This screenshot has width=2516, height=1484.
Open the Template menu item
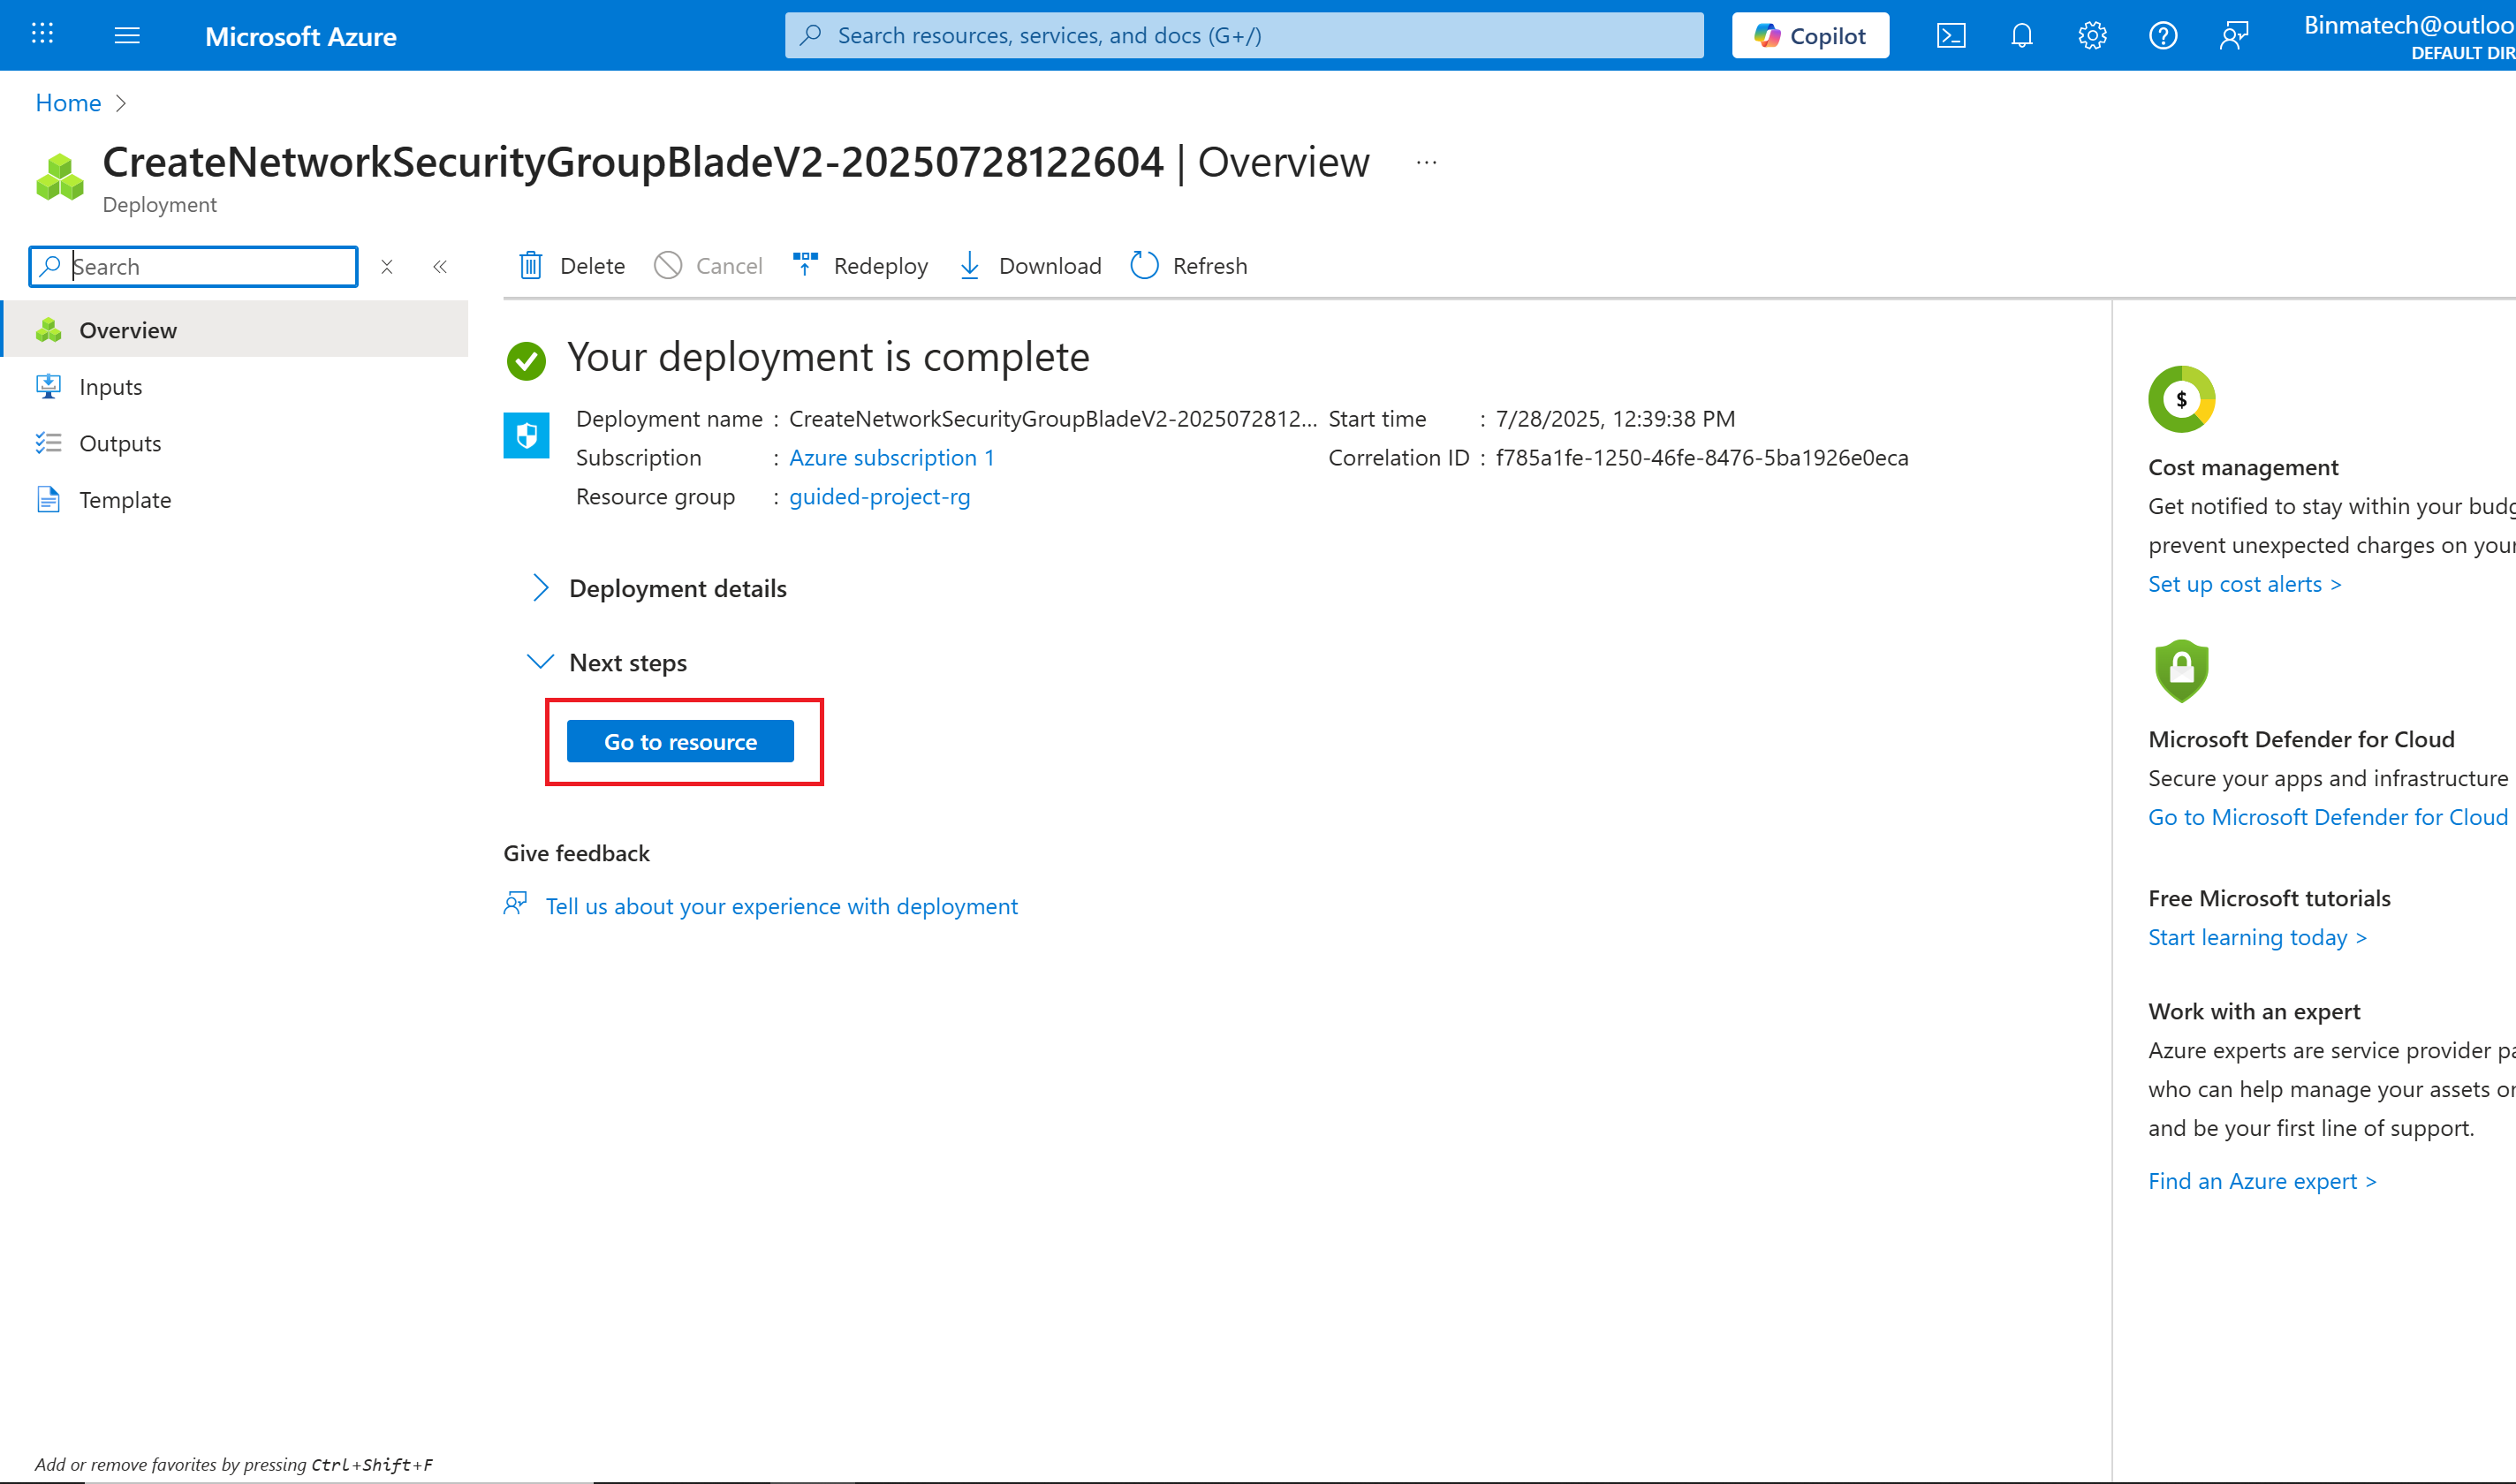coord(125,500)
